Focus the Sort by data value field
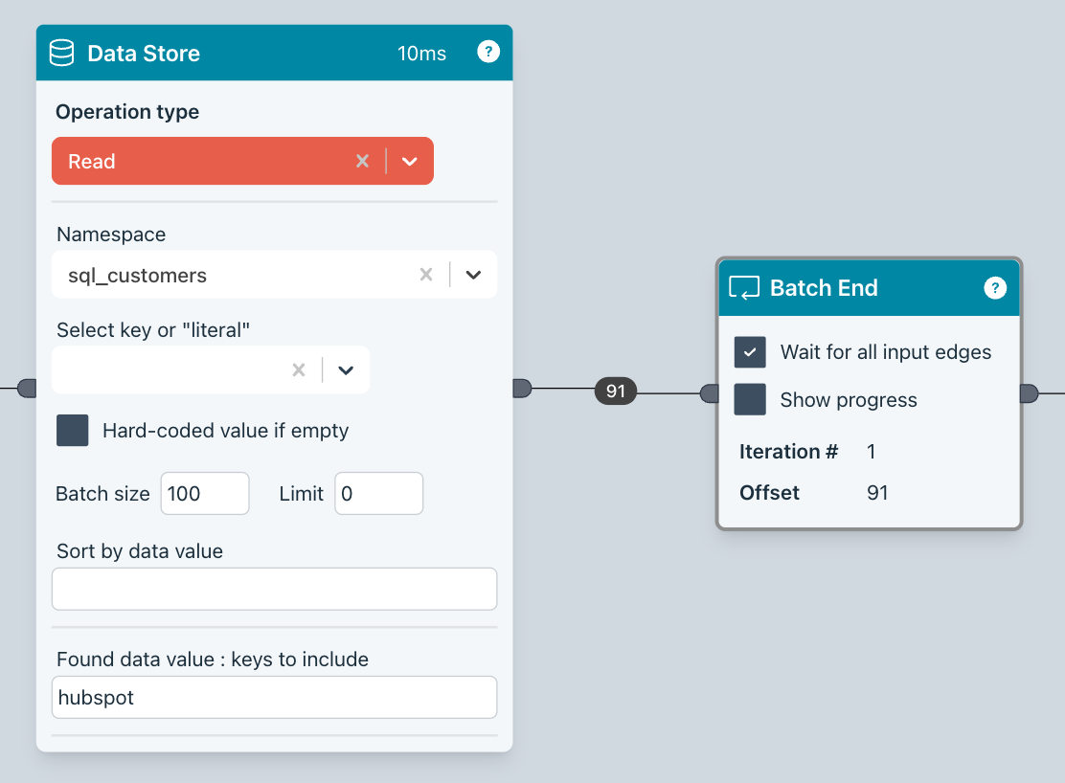 click(x=274, y=589)
